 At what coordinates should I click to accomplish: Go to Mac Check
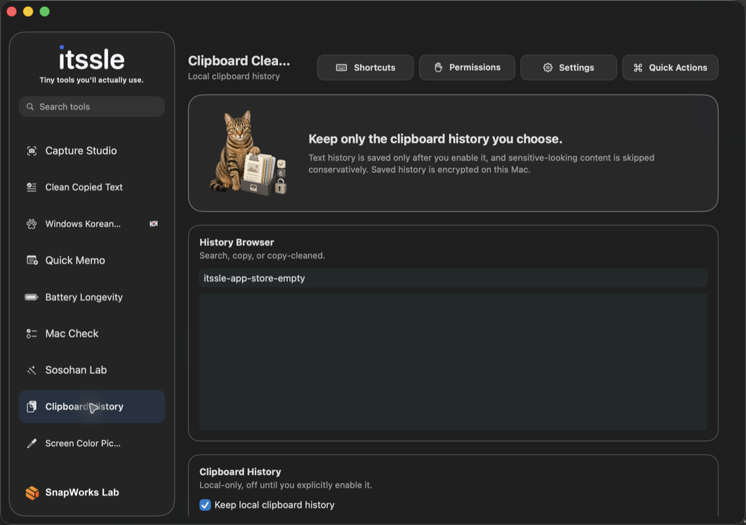pos(92,334)
